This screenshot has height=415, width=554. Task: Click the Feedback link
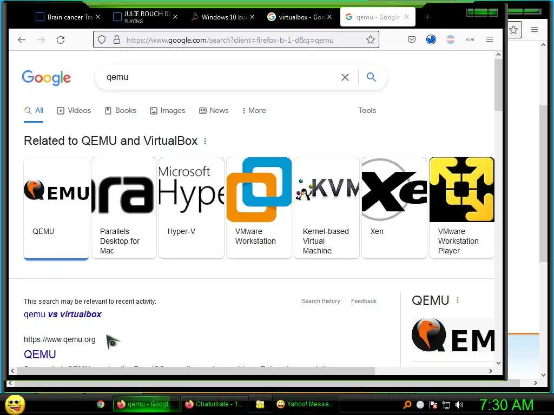pos(364,301)
